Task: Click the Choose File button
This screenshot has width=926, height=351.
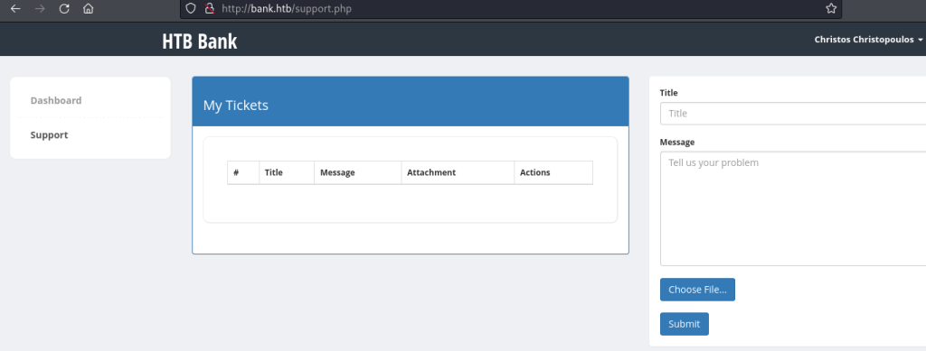Action: click(697, 290)
